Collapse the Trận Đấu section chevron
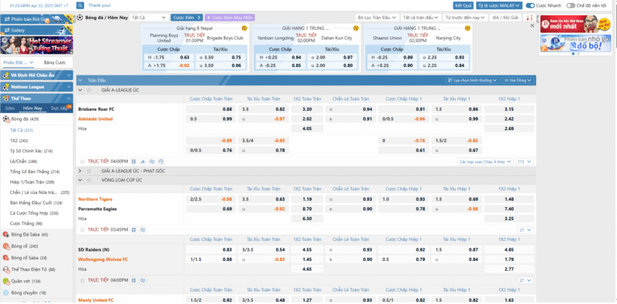The image size is (617, 304). tap(80, 80)
